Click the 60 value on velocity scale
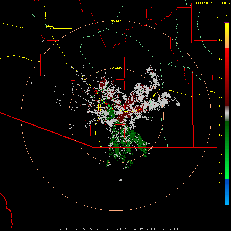Image resolution: width=231 pixels, height=231 pixels. click(220, 59)
